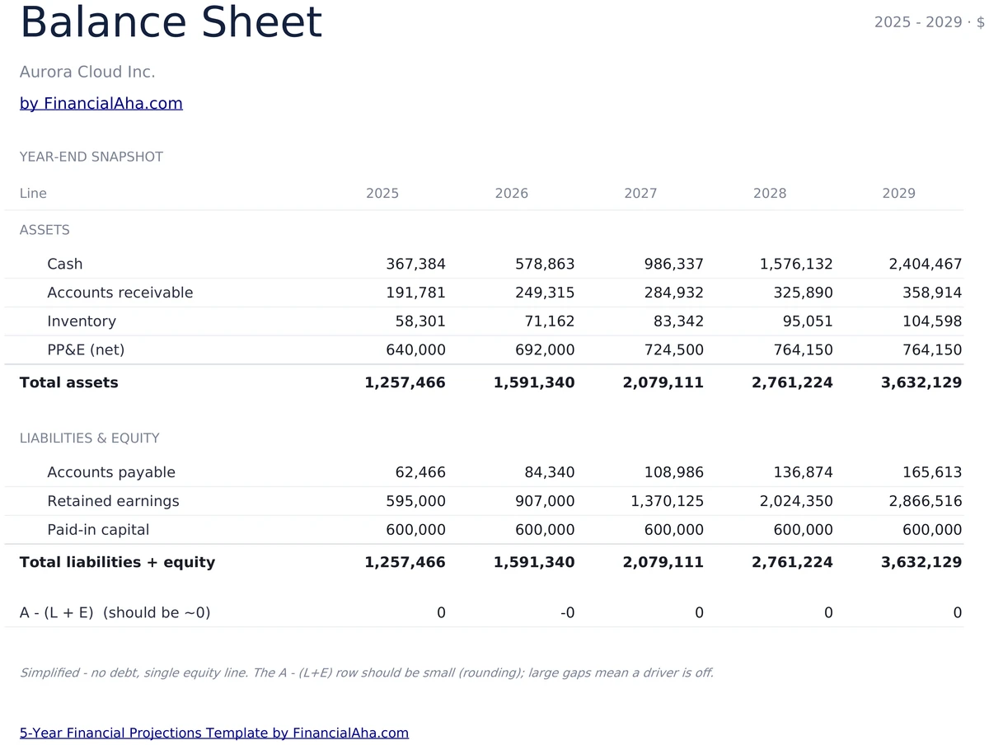Select Retained earnings value 1,370,125

(x=668, y=501)
